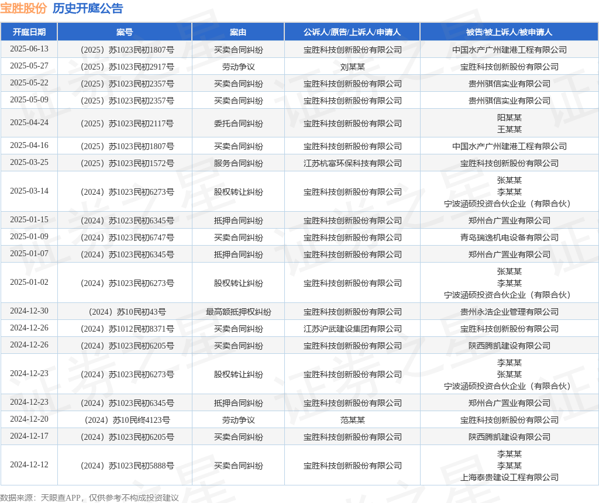This screenshot has height=503, width=599.
Task: Select the 天眼查APP data source footnote
Action: pos(89,498)
